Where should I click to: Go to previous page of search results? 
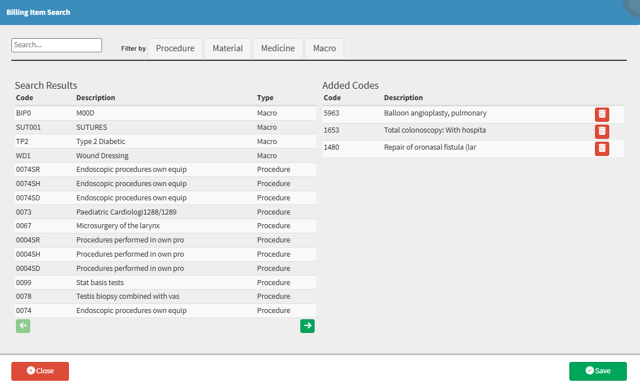(x=23, y=326)
